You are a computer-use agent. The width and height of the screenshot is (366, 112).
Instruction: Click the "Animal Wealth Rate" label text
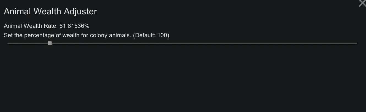pyautogui.click(x=30, y=26)
